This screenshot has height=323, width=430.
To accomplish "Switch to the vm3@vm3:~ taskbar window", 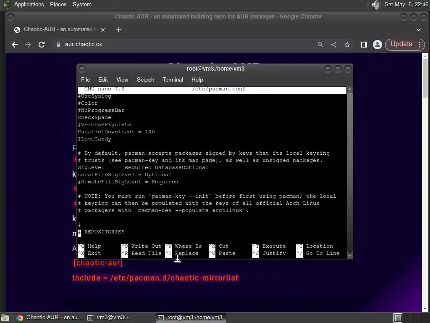I will pos(108,318).
